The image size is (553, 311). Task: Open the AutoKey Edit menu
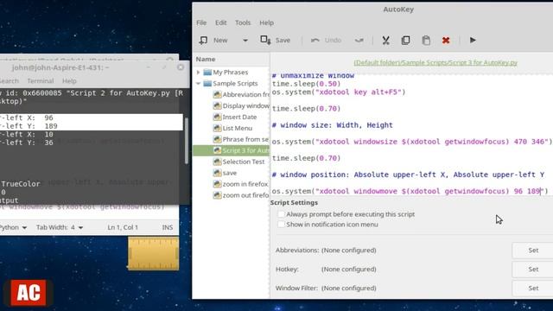(221, 22)
